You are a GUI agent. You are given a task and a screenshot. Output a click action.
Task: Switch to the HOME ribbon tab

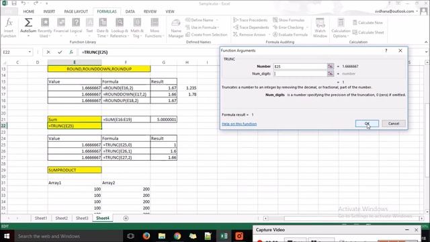click(x=28, y=11)
